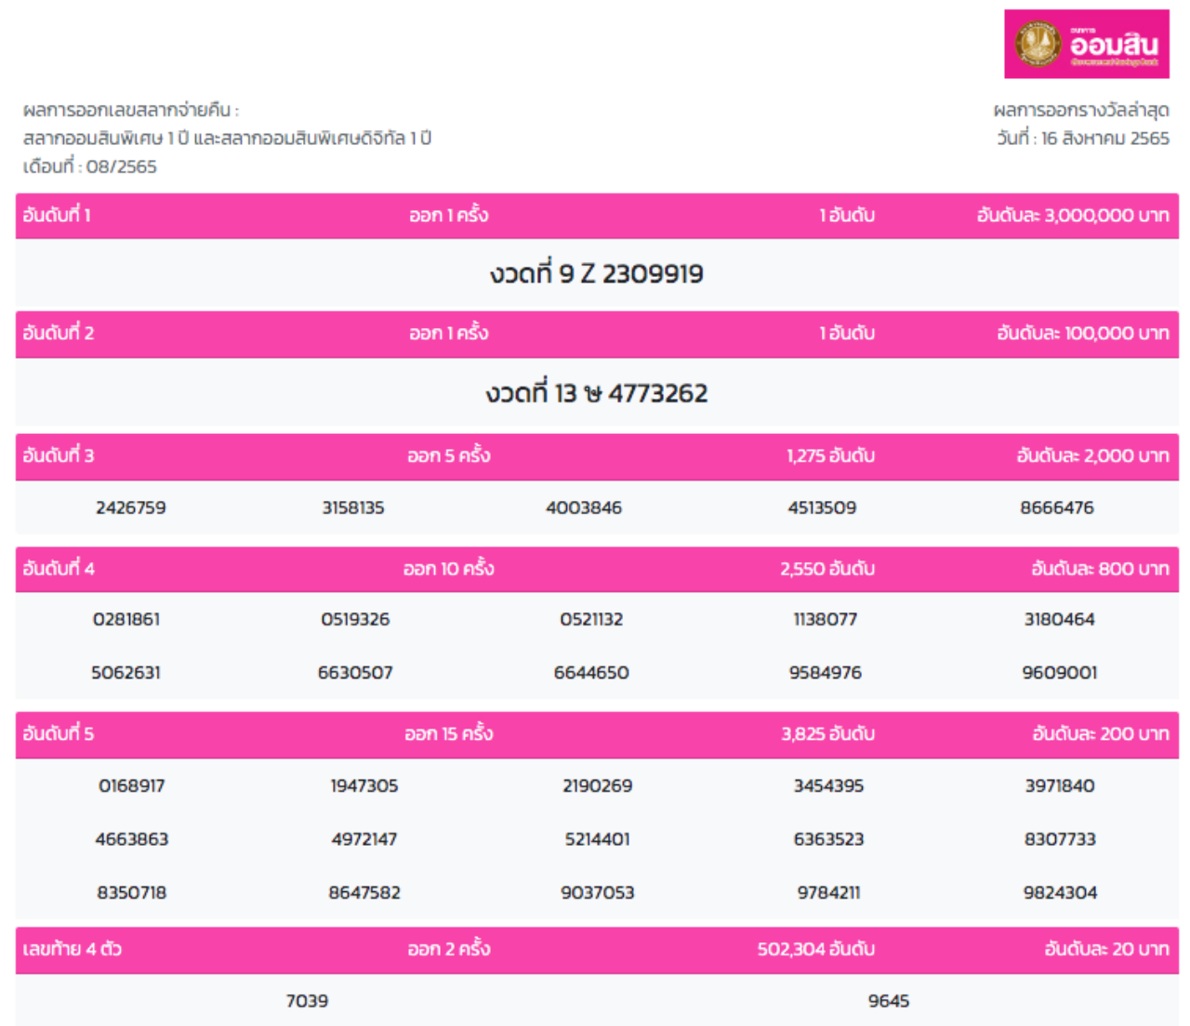Click the เลขท้าย 4 ตัว header label
The image size is (1190, 1026).
[x=73, y=949]
